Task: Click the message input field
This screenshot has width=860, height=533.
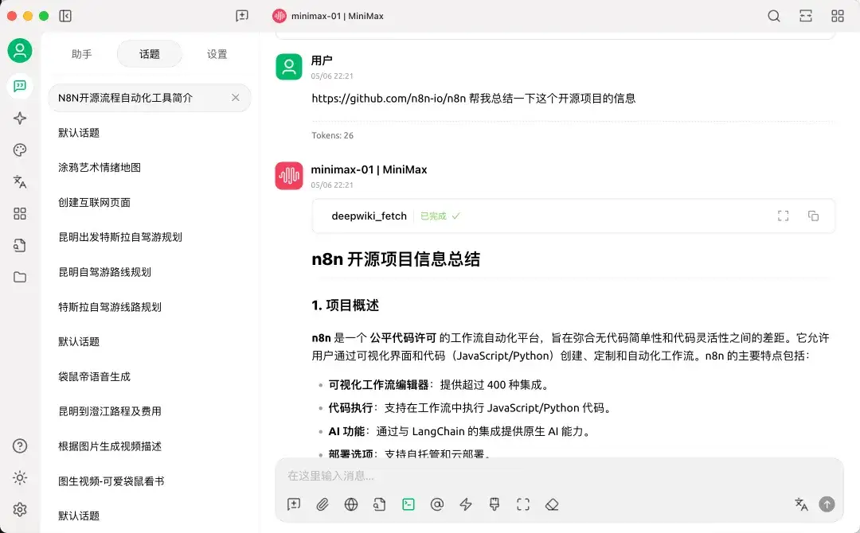Action: pyautogui.click(x=558, y=476)
